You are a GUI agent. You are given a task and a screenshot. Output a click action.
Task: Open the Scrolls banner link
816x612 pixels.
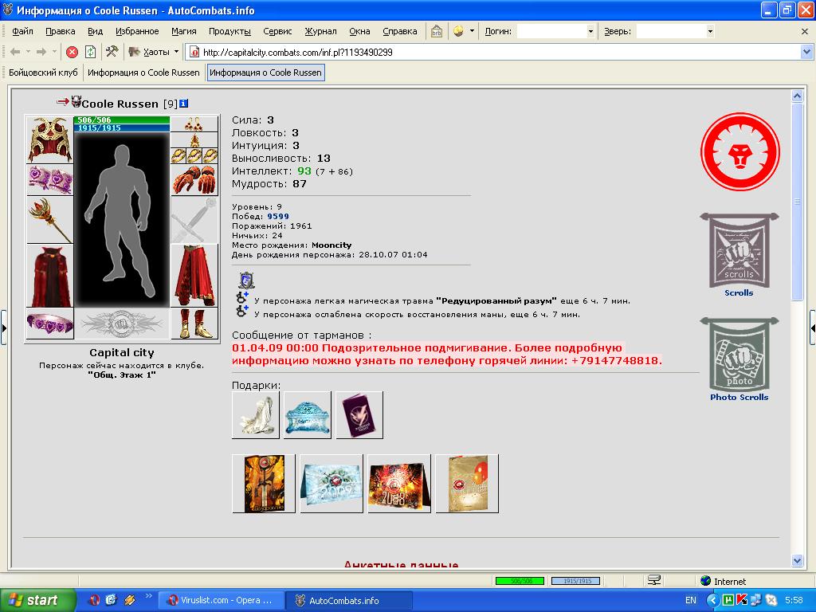[739, 254]
